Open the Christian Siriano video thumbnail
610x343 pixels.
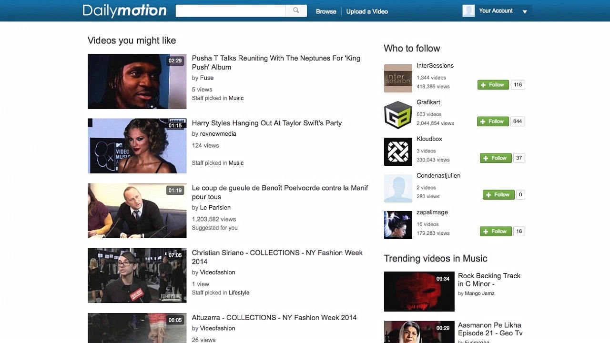pyautogui.click(x=137, y=275)
